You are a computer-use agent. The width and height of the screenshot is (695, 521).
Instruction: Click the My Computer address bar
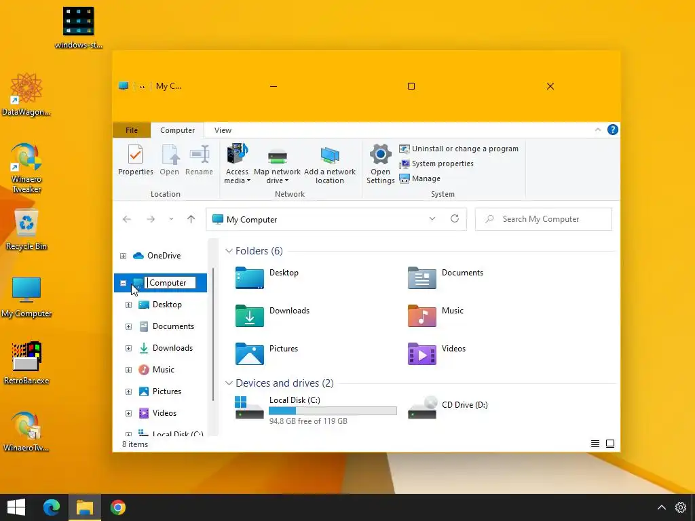tap(336, 219)
